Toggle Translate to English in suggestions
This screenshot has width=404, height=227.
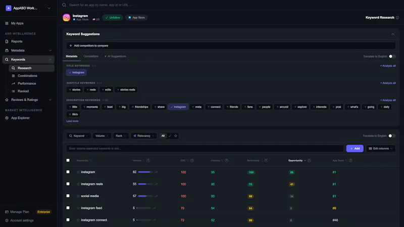392,56
